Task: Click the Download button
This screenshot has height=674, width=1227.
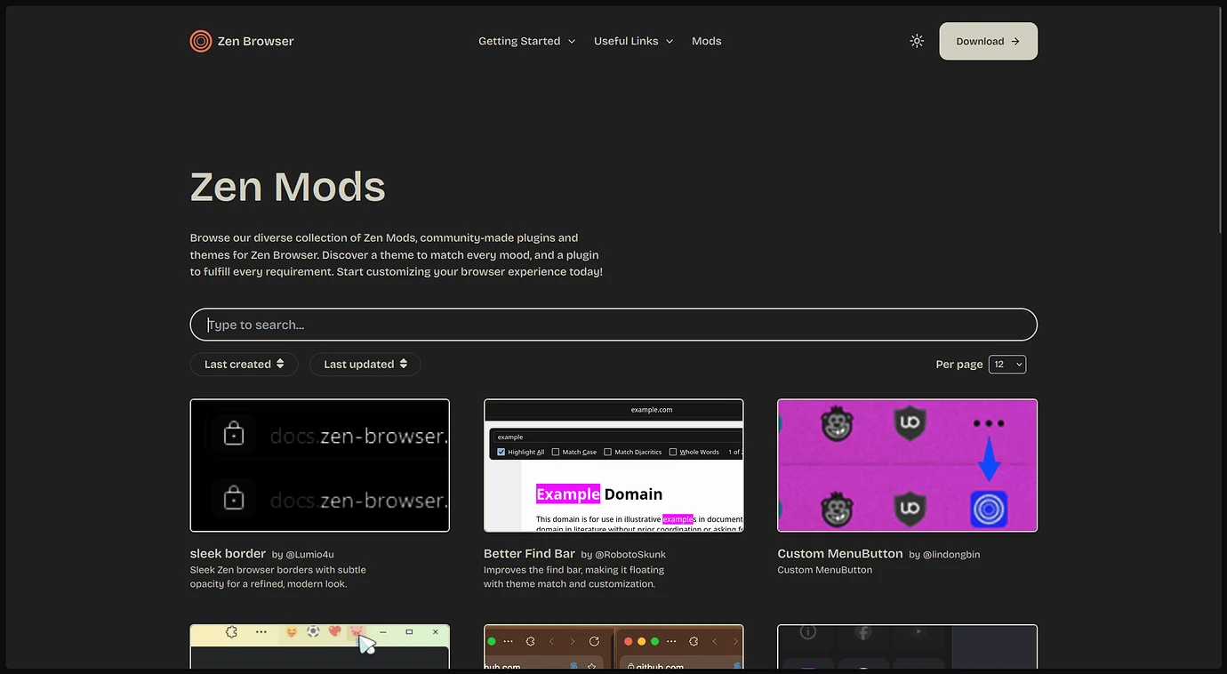Action: (x=988, y=41)
